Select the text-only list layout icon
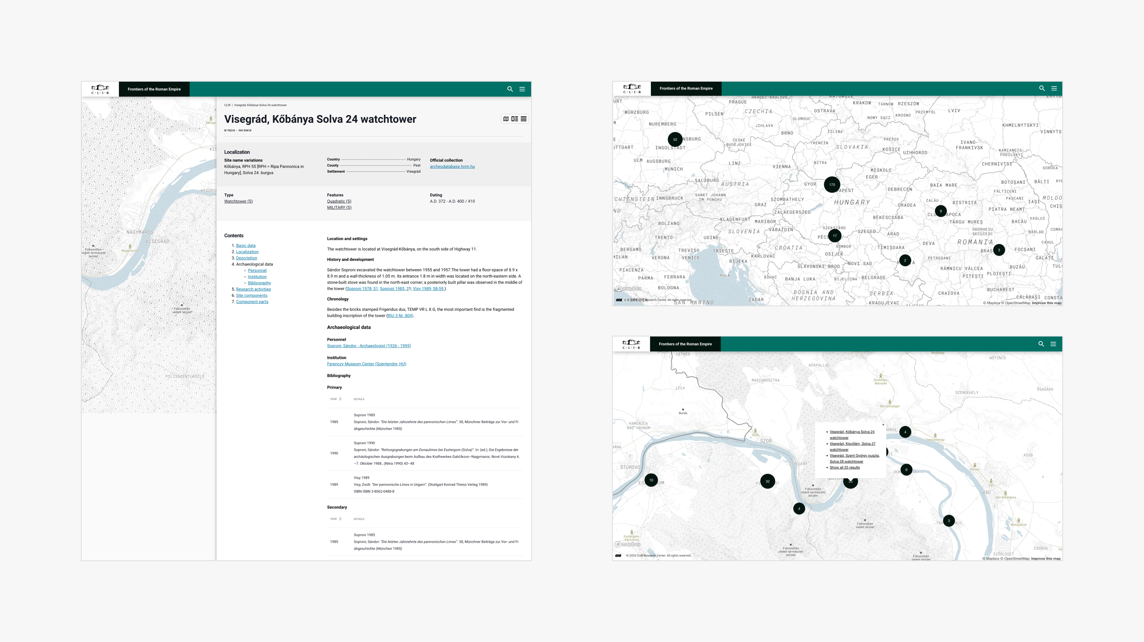The height and width of the screenshot is (642, 1144). [524, 119]
